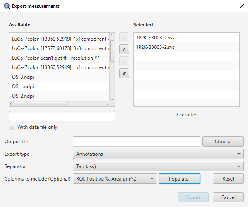This screenshot has height=207, width=248.
Task: Click scroll left arrow of Available list
Action: (11, 104)
